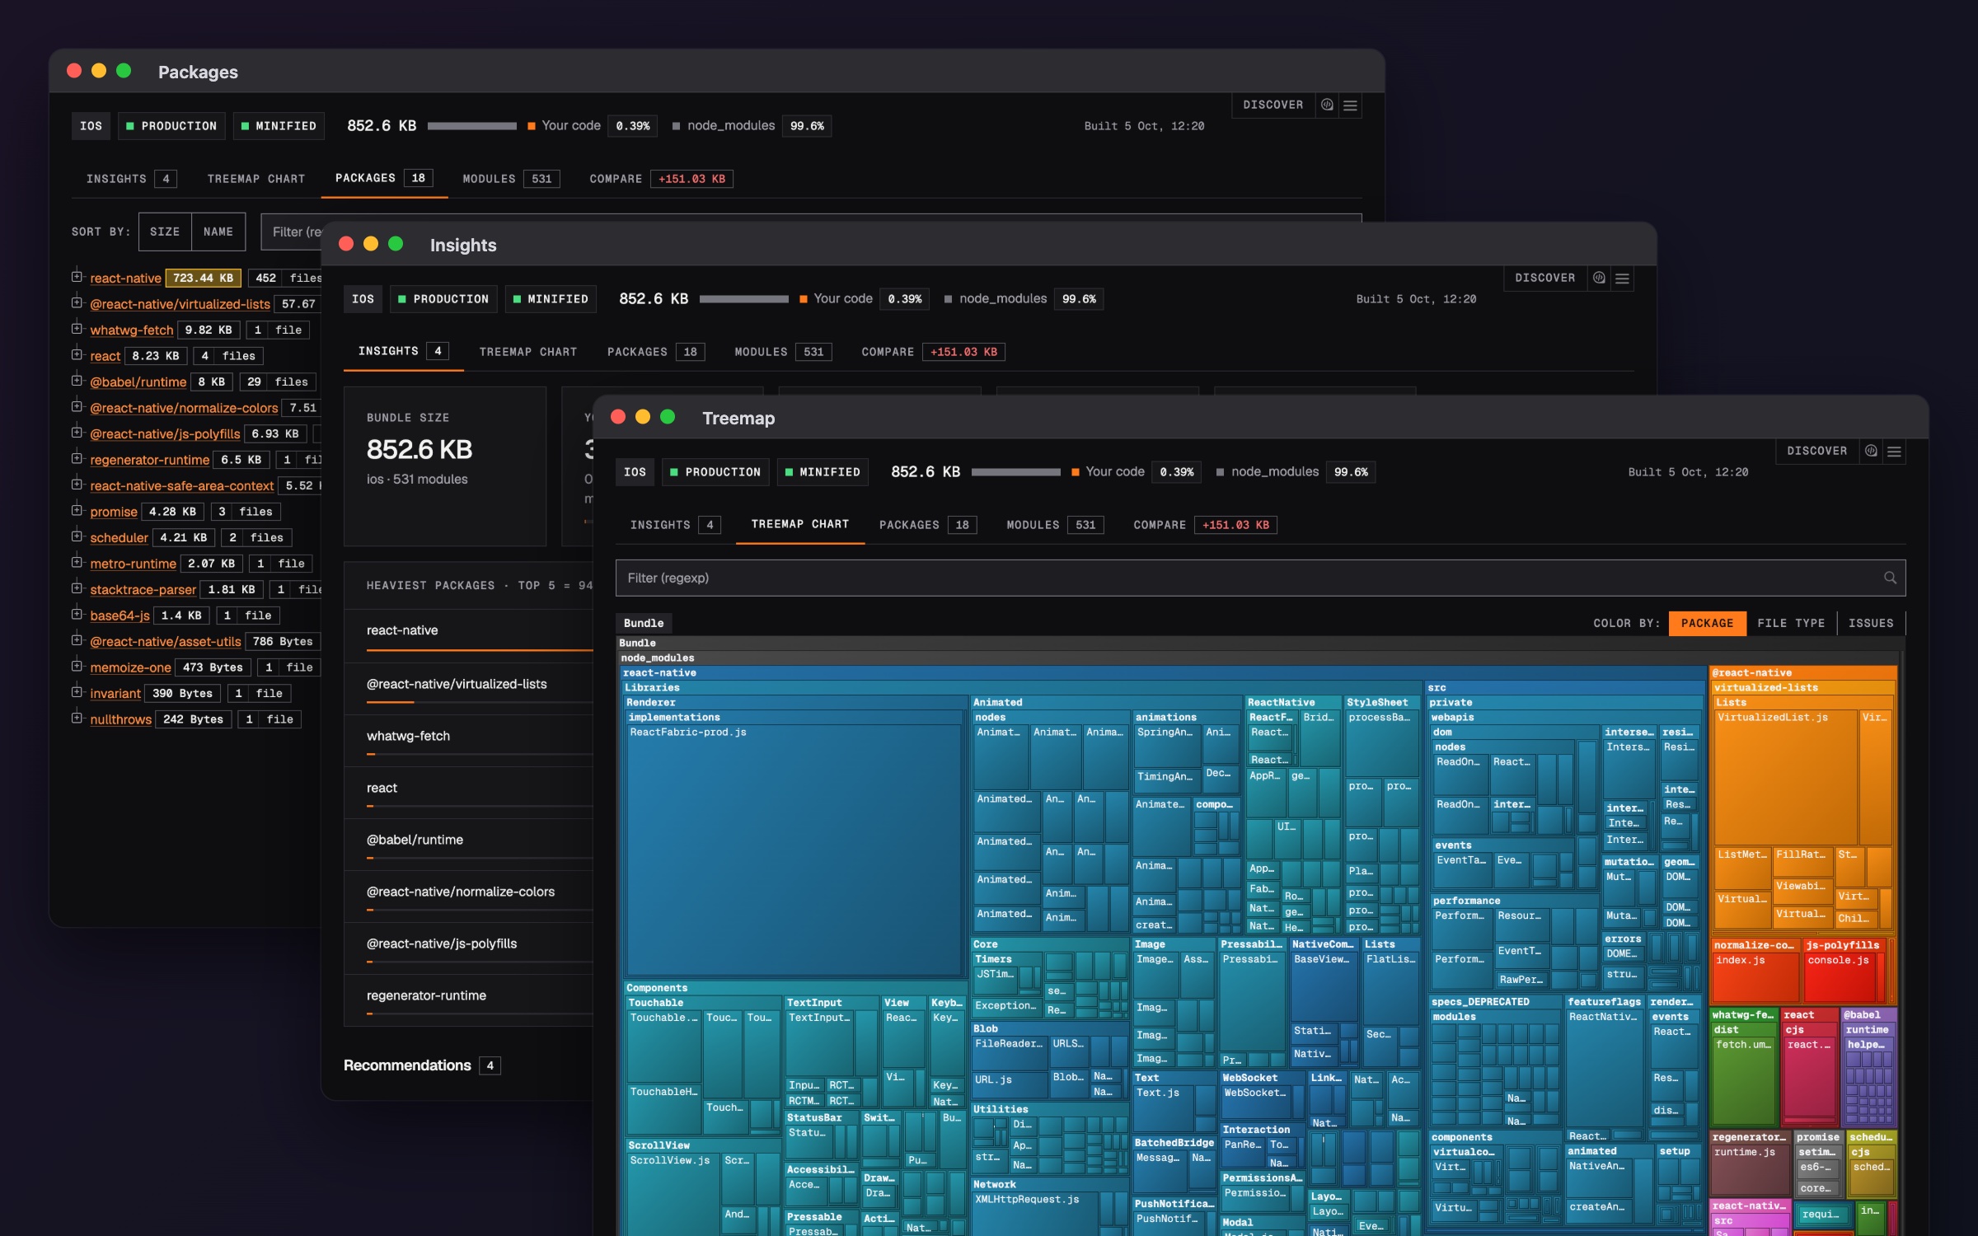Viewport: 1978px width, 1236px height.
Task: Color treemap by Issues
Action: [x=1871, y=623]
